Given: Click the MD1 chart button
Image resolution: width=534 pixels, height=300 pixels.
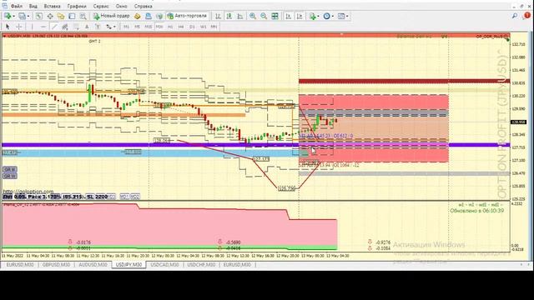Looking at the screenshot, I should pyautogui.click(x=124, y=197).
